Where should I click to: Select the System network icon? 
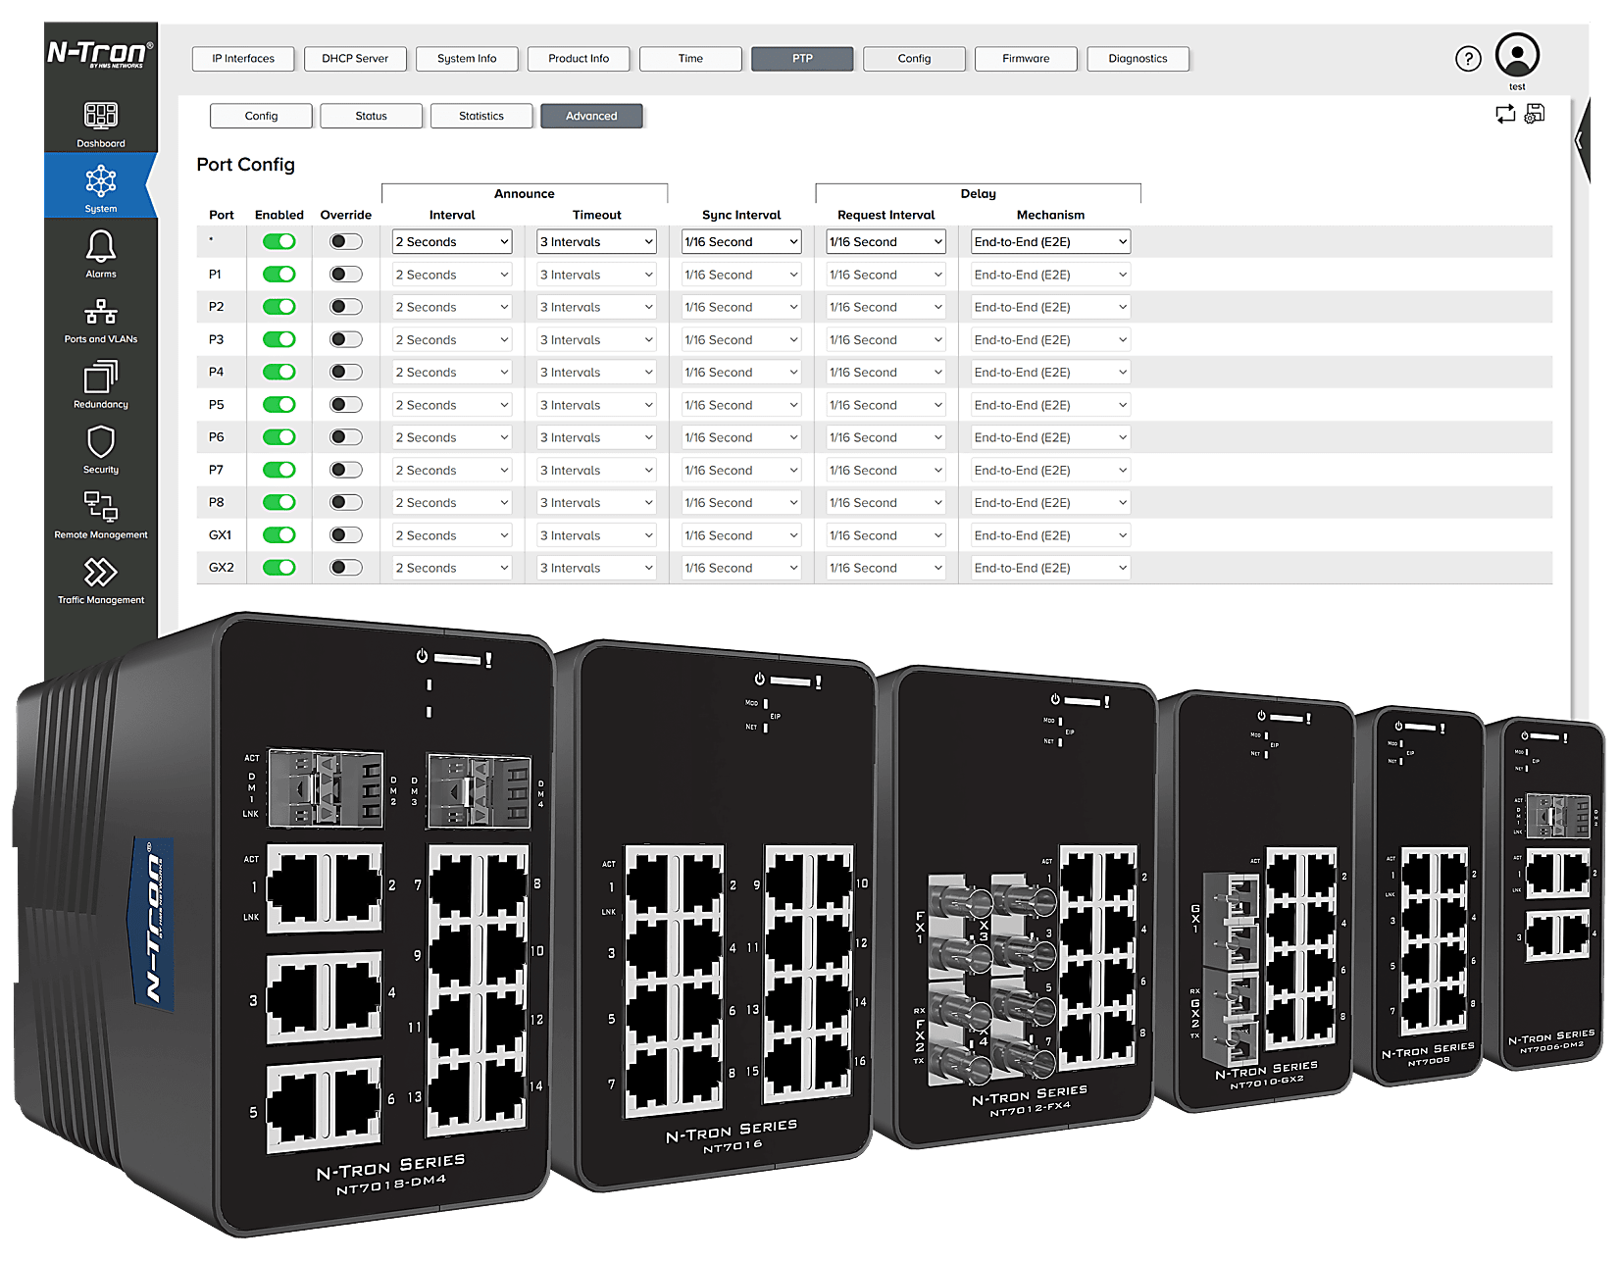pos(100,181)
